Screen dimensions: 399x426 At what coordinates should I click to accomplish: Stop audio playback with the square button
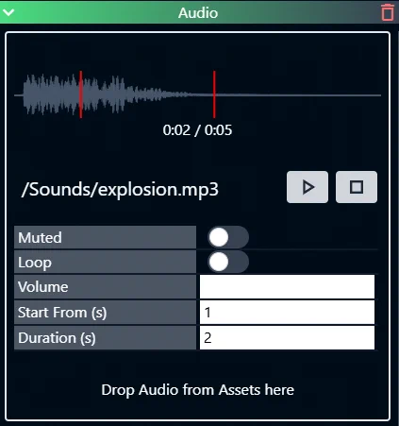(x=357, y=187)
